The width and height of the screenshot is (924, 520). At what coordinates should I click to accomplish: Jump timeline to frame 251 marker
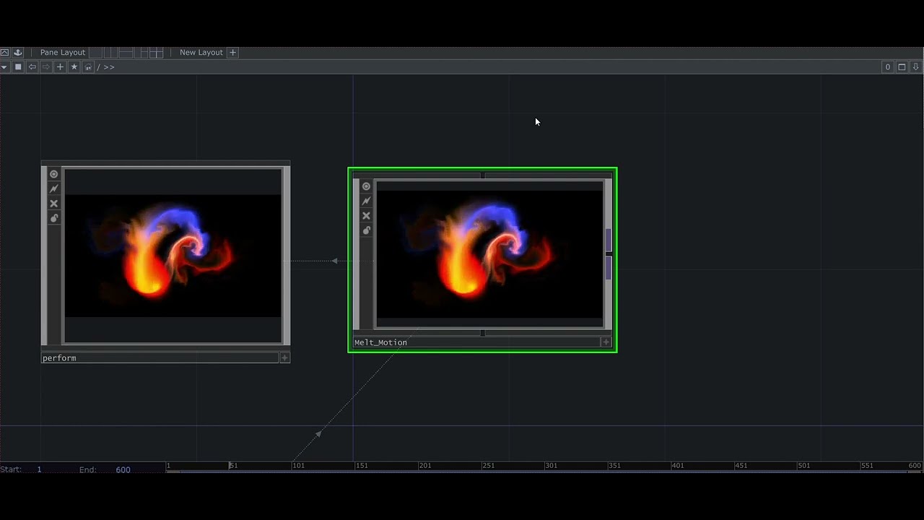point(488,466)
